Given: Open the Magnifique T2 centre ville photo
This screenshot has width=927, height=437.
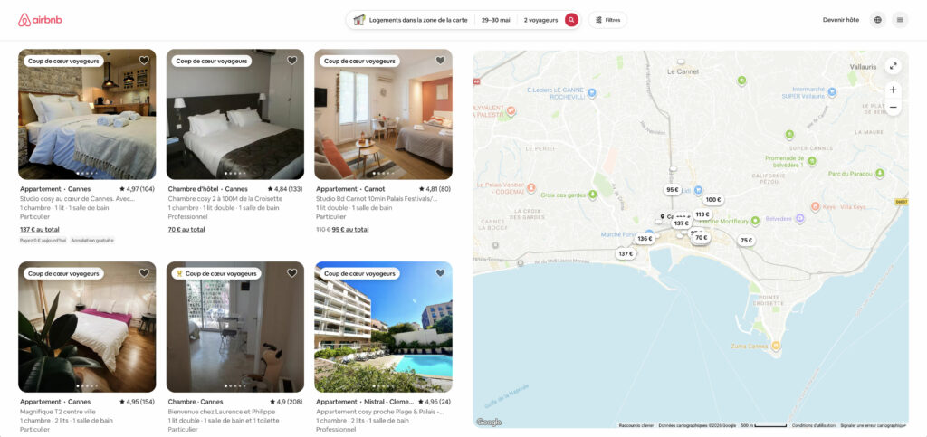Looking at the screenshot, I should click(87, 328).
